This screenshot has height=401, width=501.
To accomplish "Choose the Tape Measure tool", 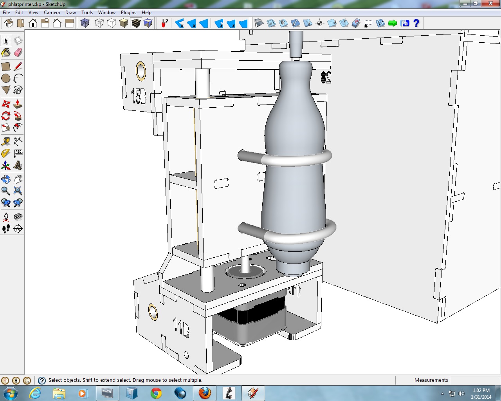I will (x=6, y=141).
